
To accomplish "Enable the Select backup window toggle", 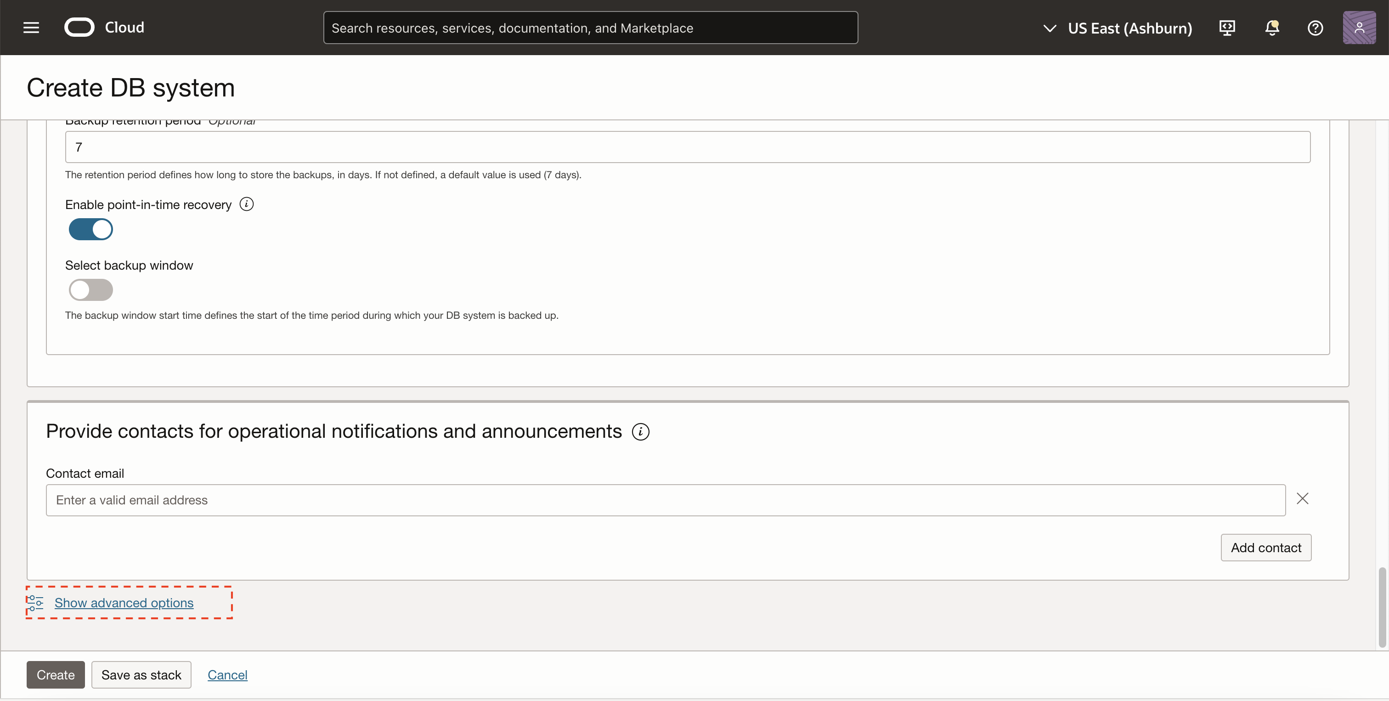I will point(90,289).
